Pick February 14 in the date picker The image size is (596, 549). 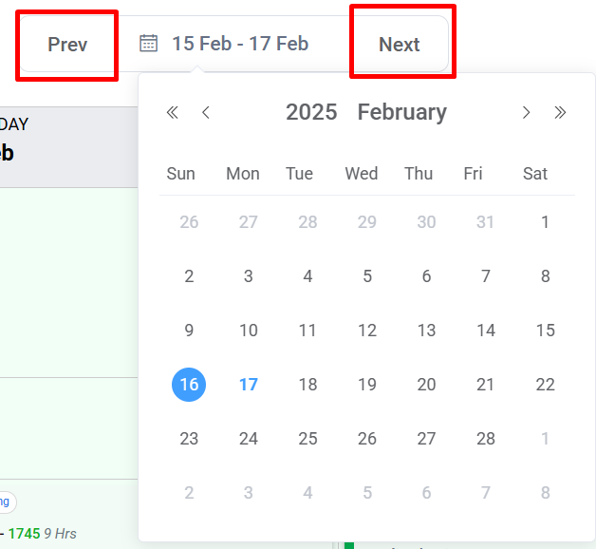pyautogui.click(x=486, y=331)
